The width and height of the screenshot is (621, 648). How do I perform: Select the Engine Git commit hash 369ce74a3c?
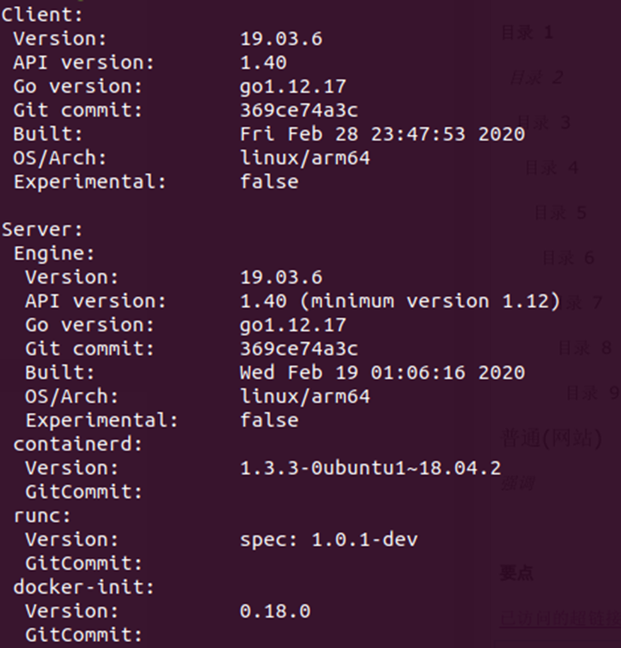point(299,349)
